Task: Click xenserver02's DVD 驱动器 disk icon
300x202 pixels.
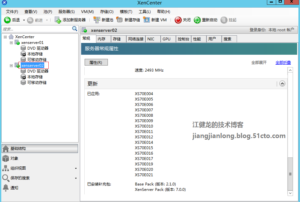Action: (23, 71)
